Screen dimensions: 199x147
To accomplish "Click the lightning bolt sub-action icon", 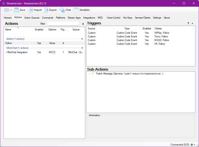I will tap(93, 74).
